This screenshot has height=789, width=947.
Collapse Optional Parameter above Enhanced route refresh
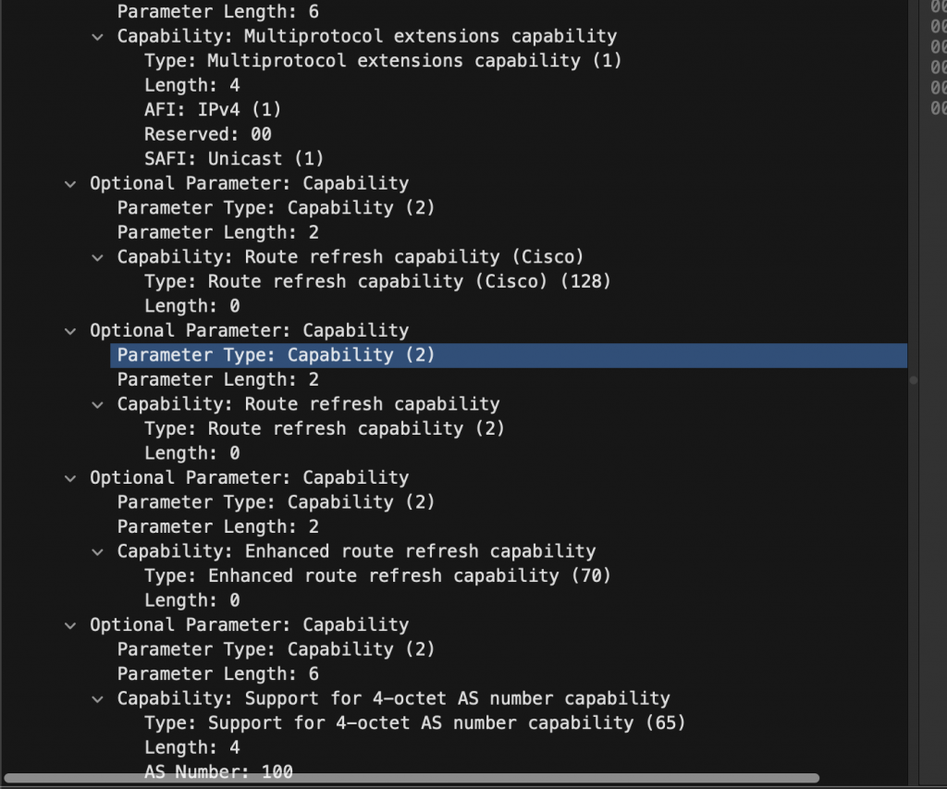[x=70, y=477]
